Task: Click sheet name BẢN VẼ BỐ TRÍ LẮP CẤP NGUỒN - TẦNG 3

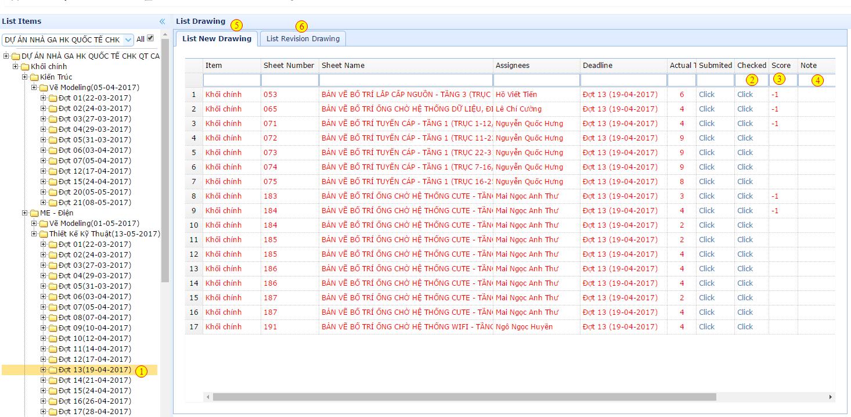Action: coord(407,95)
